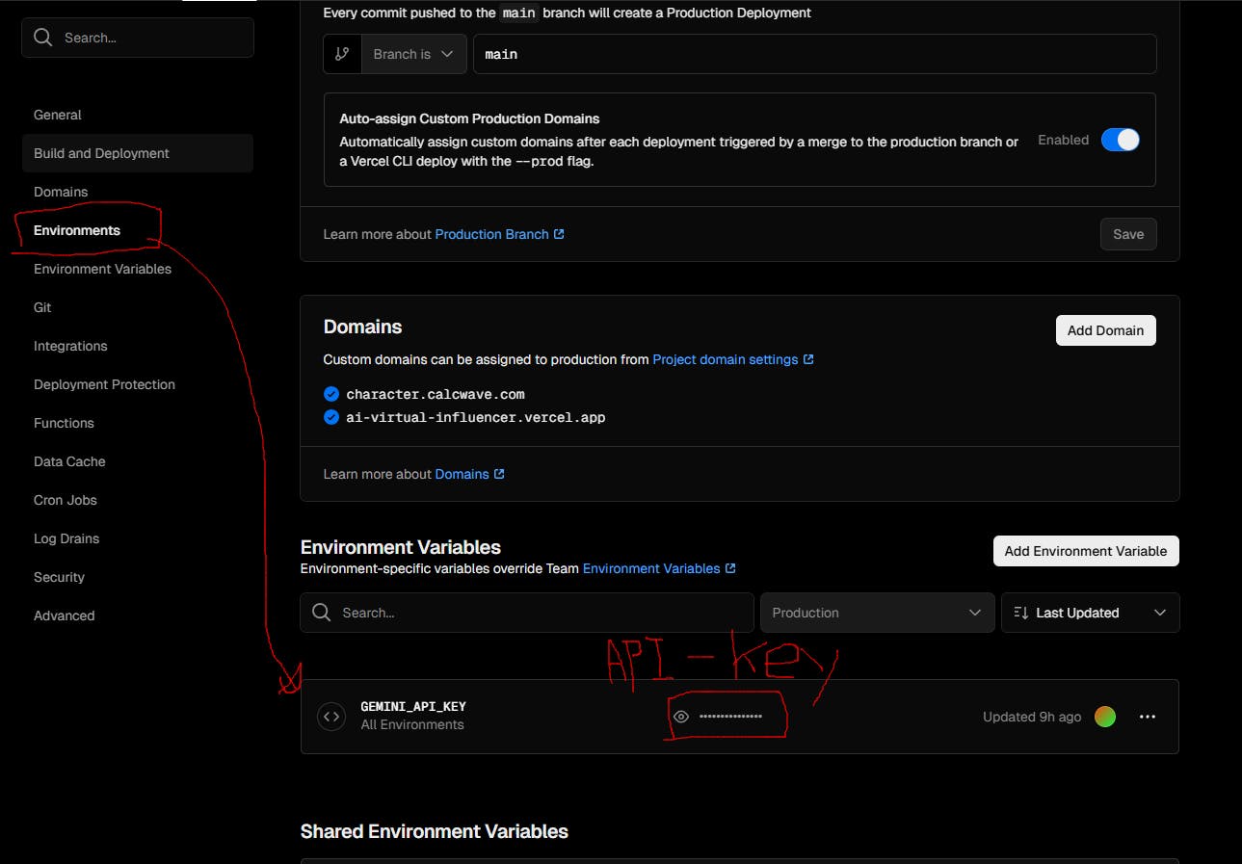The height and width of the screenshot is (864, 1242).
Task: Click the 'Auto-assign Custom Production Domains' title
Action: tap(470, 118)
